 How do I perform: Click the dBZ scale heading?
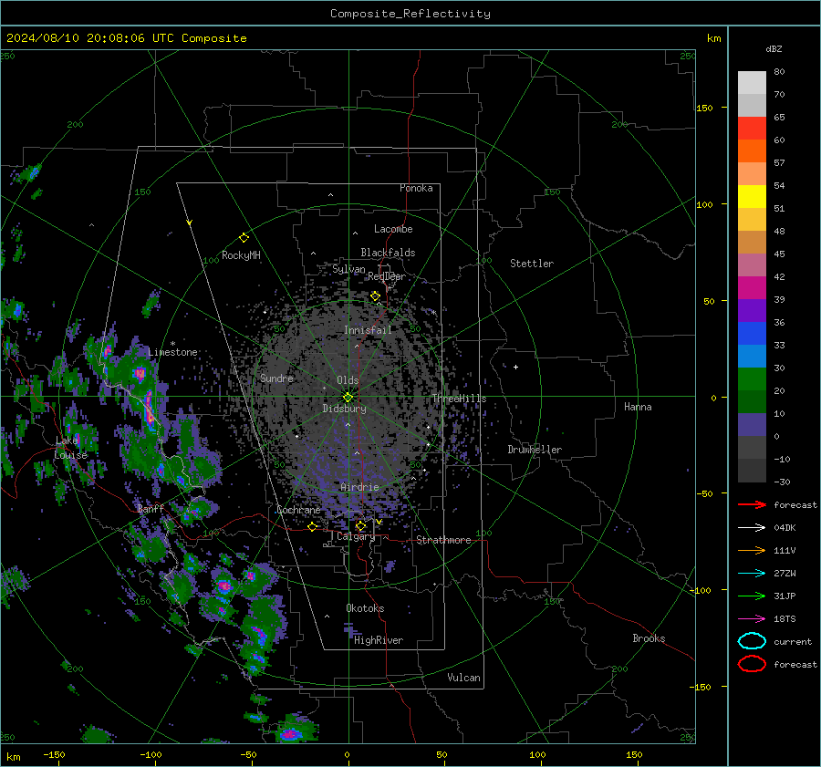pos(774,48)
